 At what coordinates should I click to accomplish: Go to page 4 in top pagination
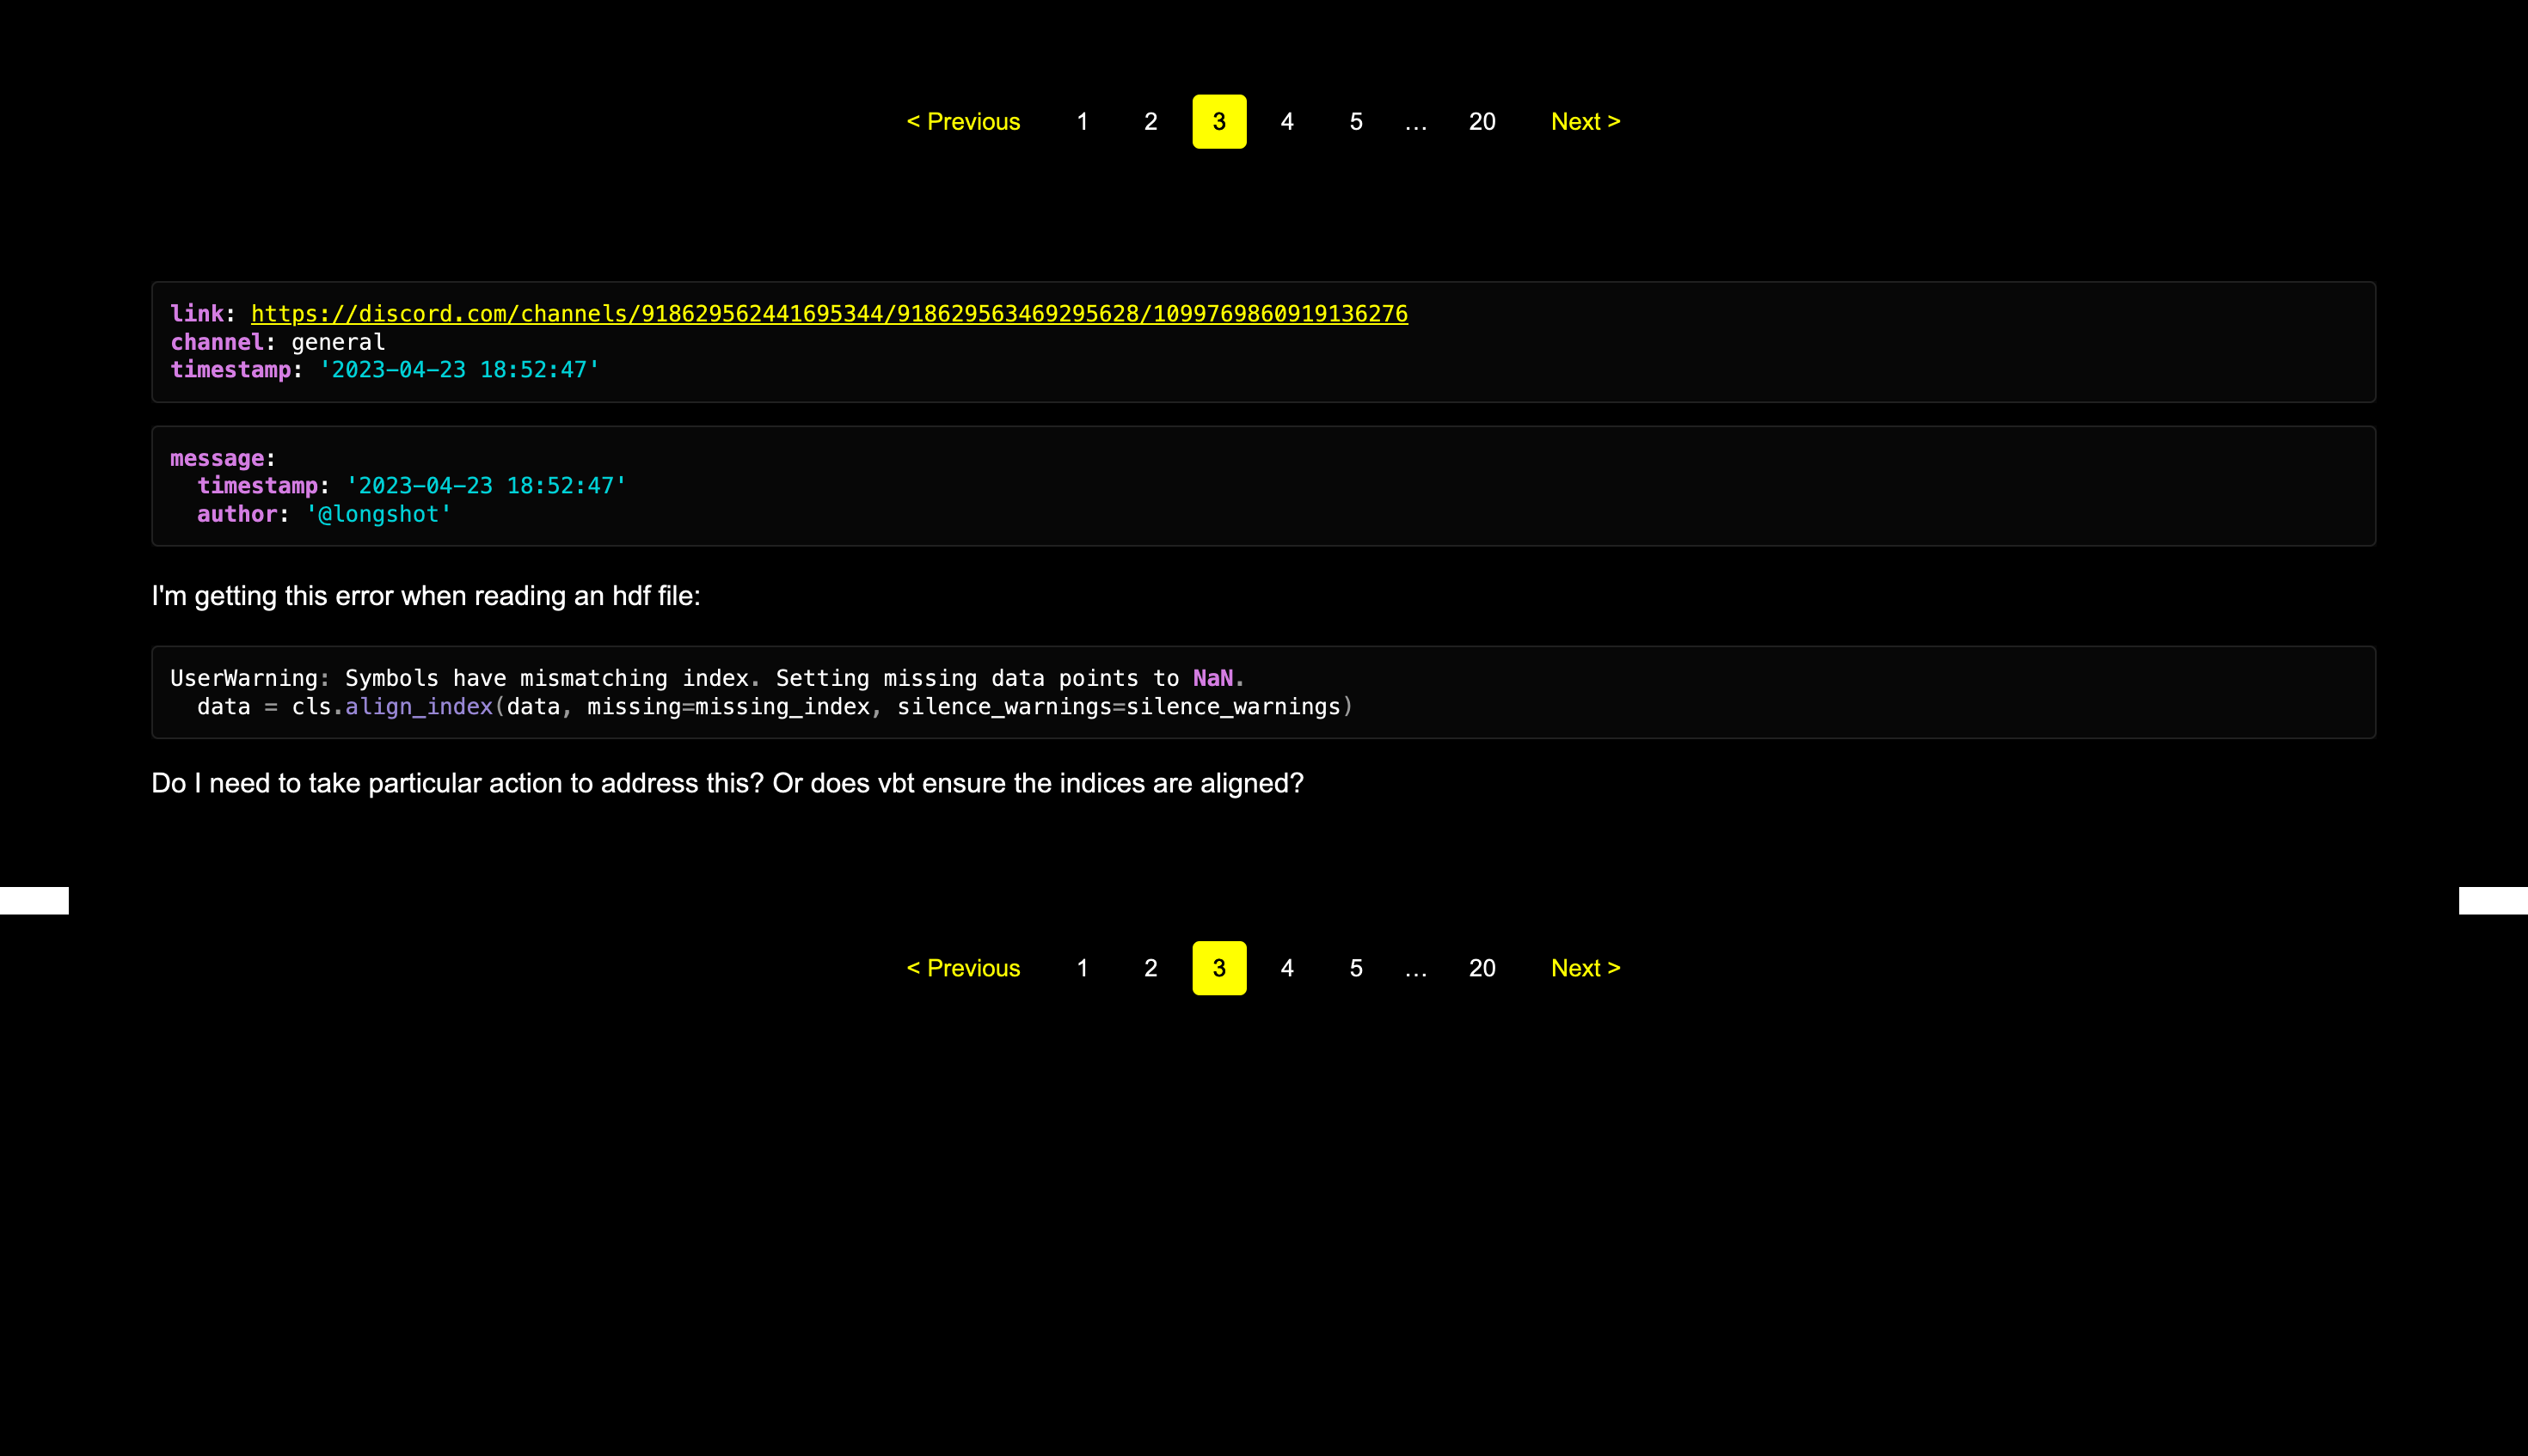point(1286,122)
